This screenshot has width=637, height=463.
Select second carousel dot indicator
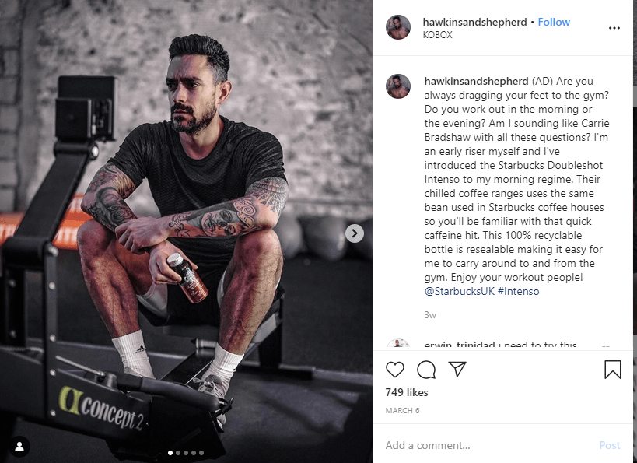178,452
